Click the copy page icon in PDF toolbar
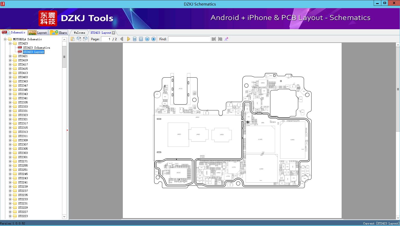Viewport: 400px width, 226px height. [73, 39]
